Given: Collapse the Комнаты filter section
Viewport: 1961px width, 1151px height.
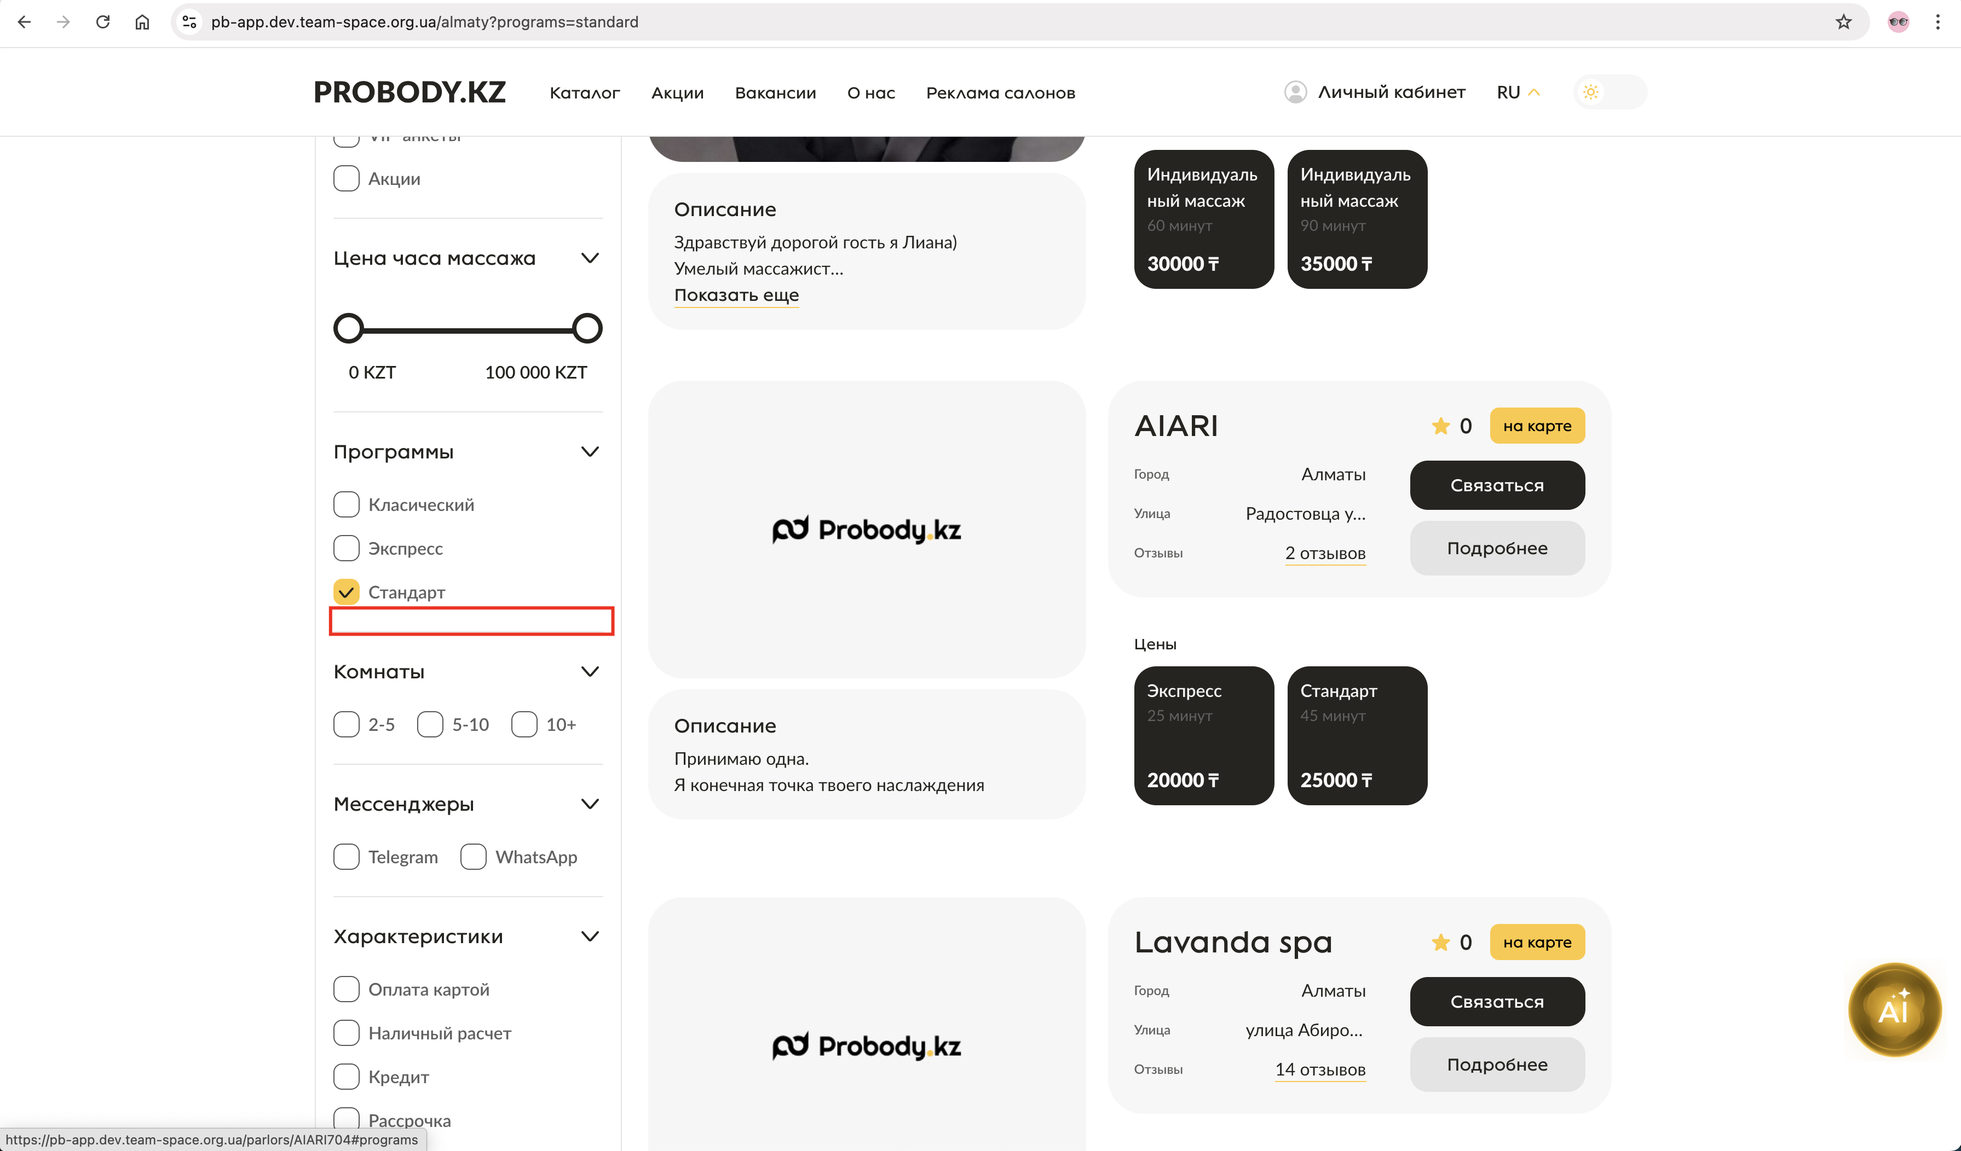Looking at the screenshot, I should tap(590, 671).
